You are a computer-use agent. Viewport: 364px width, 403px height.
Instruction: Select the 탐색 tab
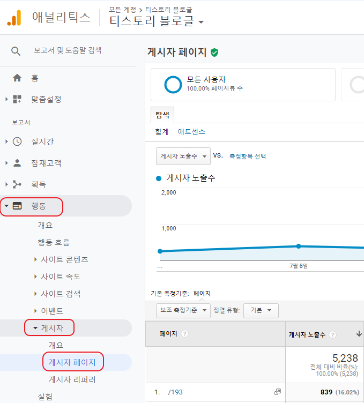point(162,115)
